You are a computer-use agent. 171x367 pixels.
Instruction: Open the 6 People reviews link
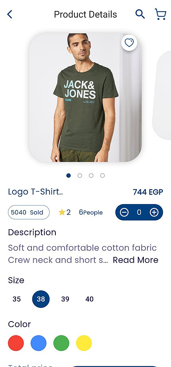point(91,212)
